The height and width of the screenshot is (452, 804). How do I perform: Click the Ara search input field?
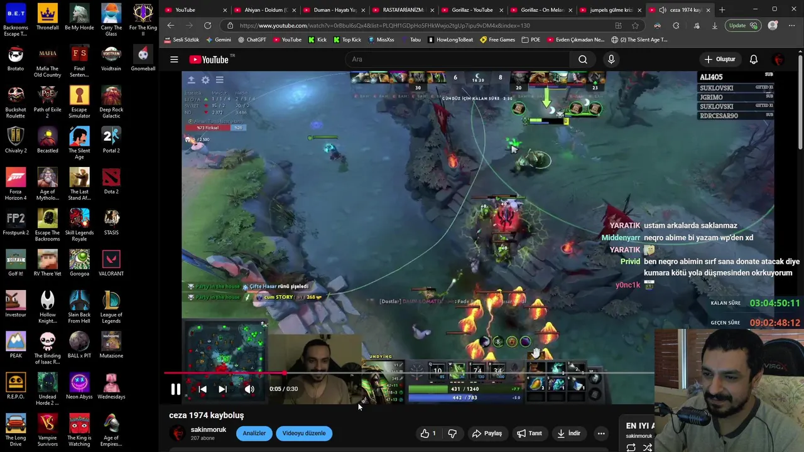(457, 60)
